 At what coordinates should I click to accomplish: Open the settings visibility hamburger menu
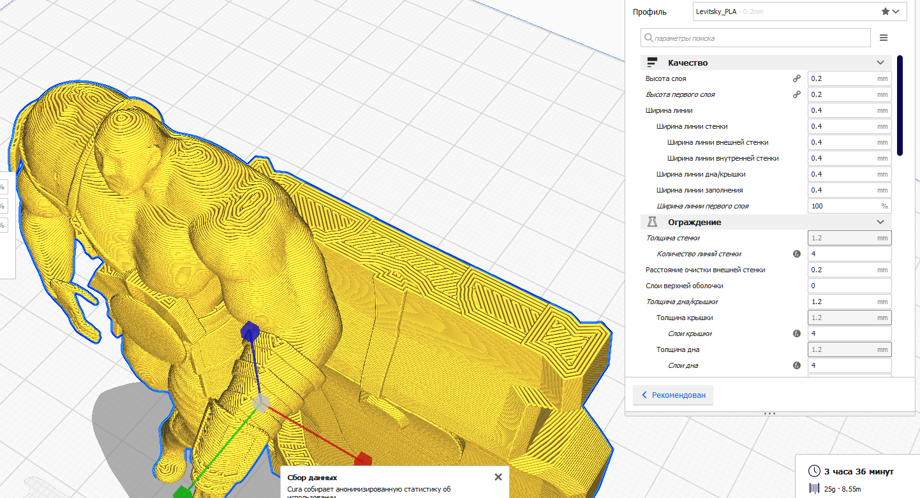(x=884, y=38)
